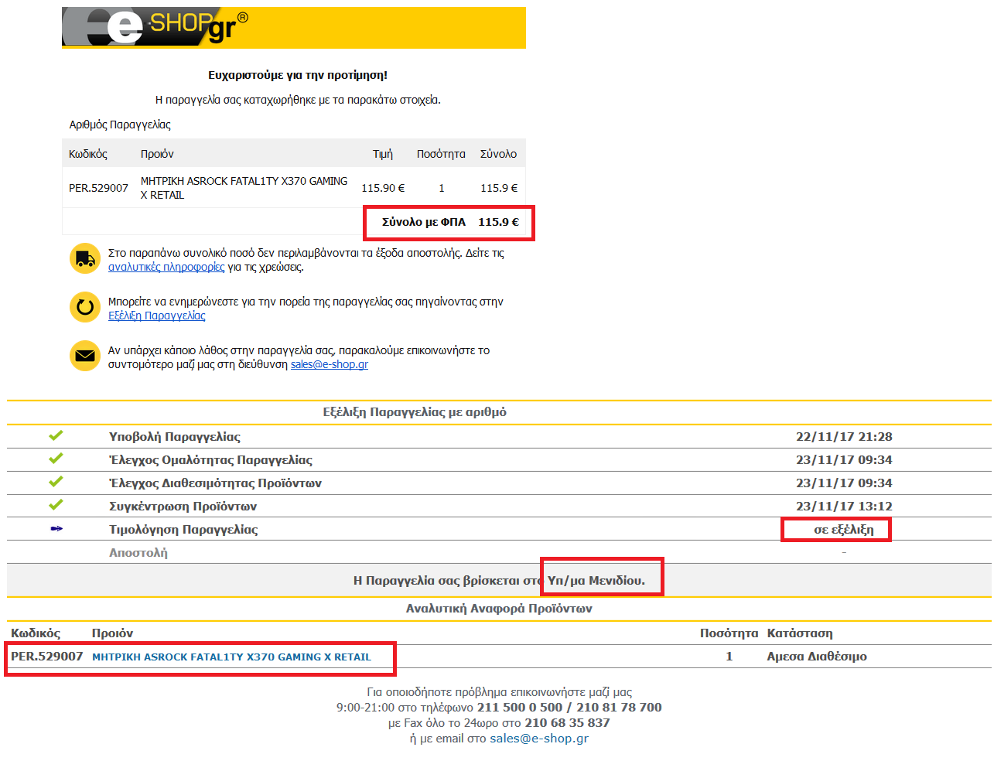Click the σε εξέλιξη status text

[x=843, y=530]
